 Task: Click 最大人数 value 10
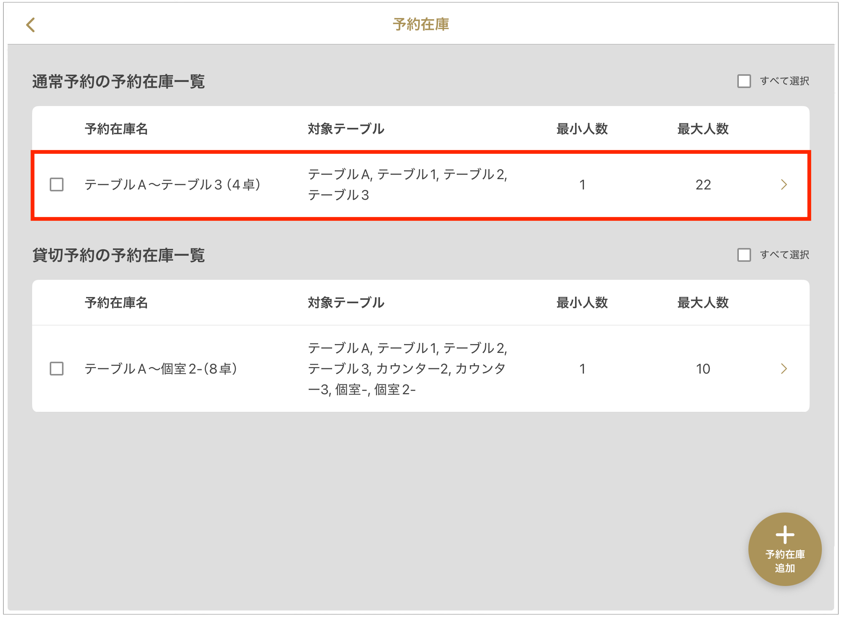[x=703, y=369]
